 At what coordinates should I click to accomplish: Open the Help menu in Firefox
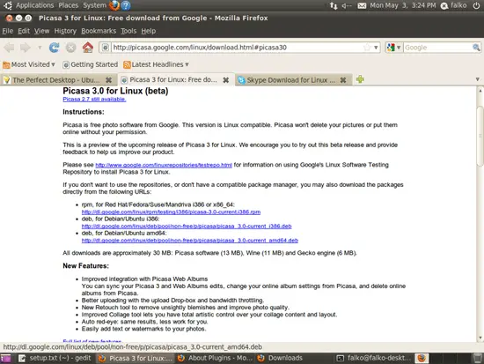pyautogui.click(x=149, y=31)
